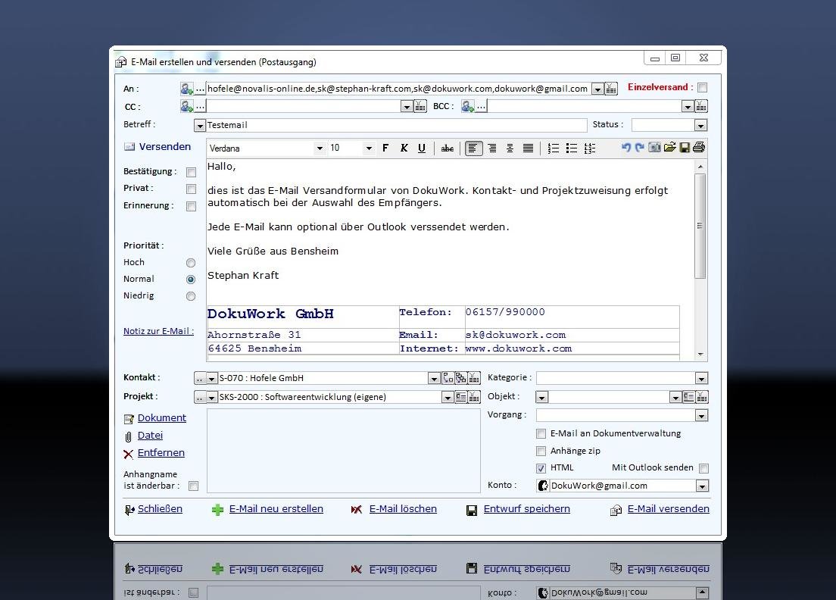Screen dimensions: 836x600
Task: Click the phone icon next to Kontakt field
Action: click(x=448, y=378)
